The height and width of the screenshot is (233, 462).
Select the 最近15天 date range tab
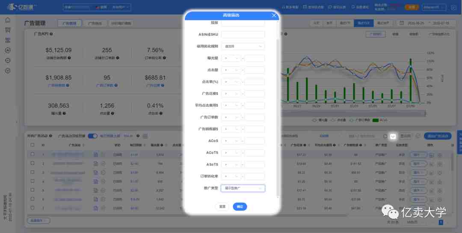click(363, 23)
